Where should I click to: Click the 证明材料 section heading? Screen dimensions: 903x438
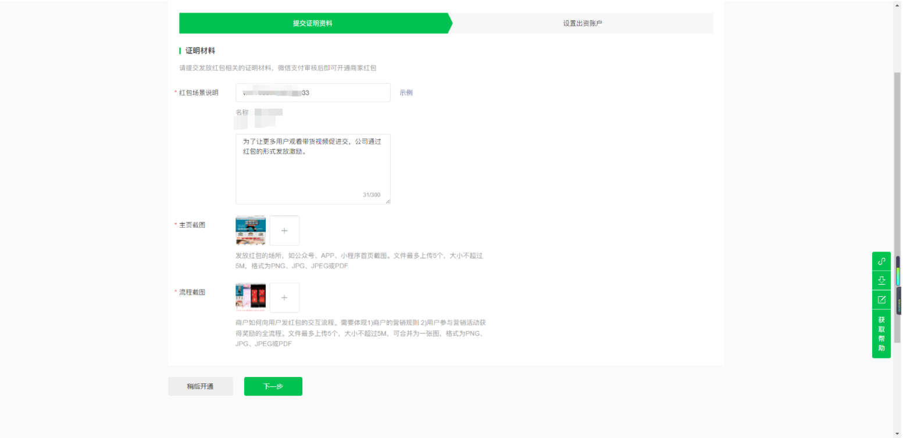click(200, 51)
